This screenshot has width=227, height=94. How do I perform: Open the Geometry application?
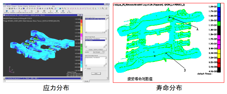coord(7,12)
